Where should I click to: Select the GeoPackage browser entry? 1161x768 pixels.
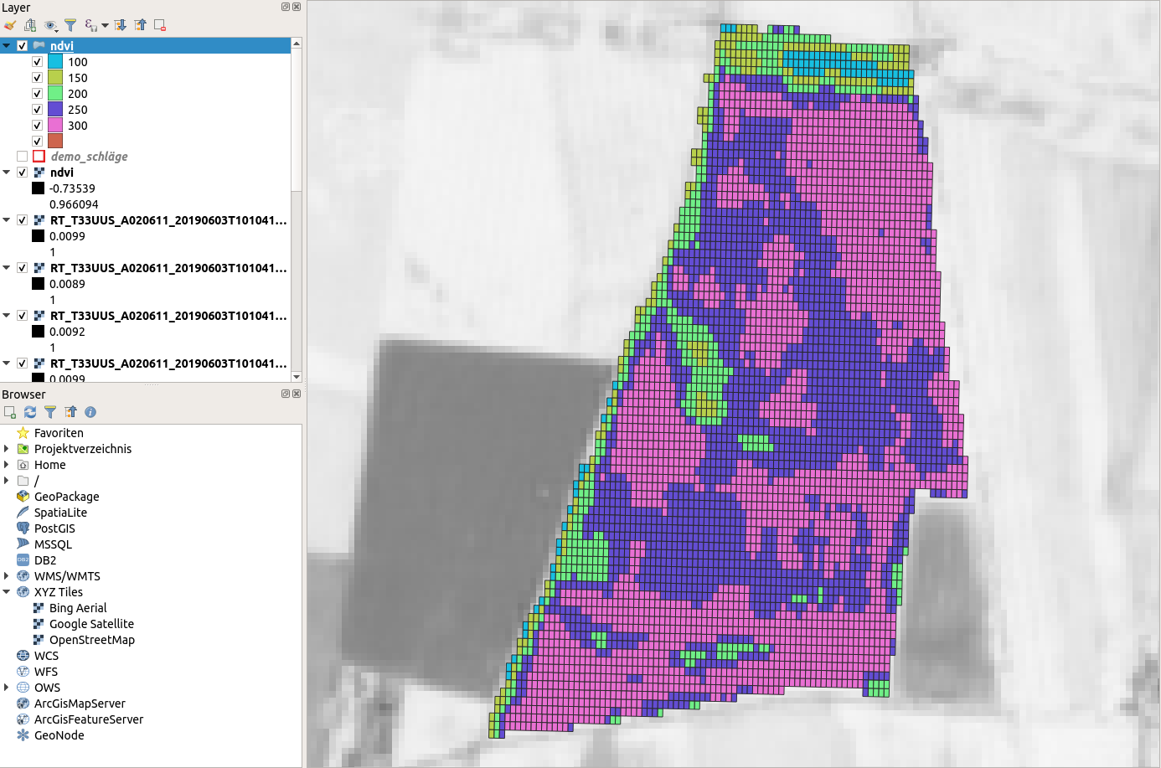coord(66,497)
